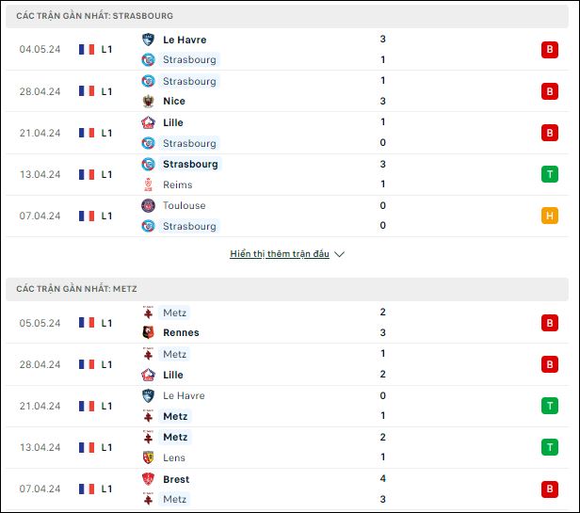Viewport: 580px width, 513px height.
Task: Click the Reims club crest icon
Action: [148, 184]
